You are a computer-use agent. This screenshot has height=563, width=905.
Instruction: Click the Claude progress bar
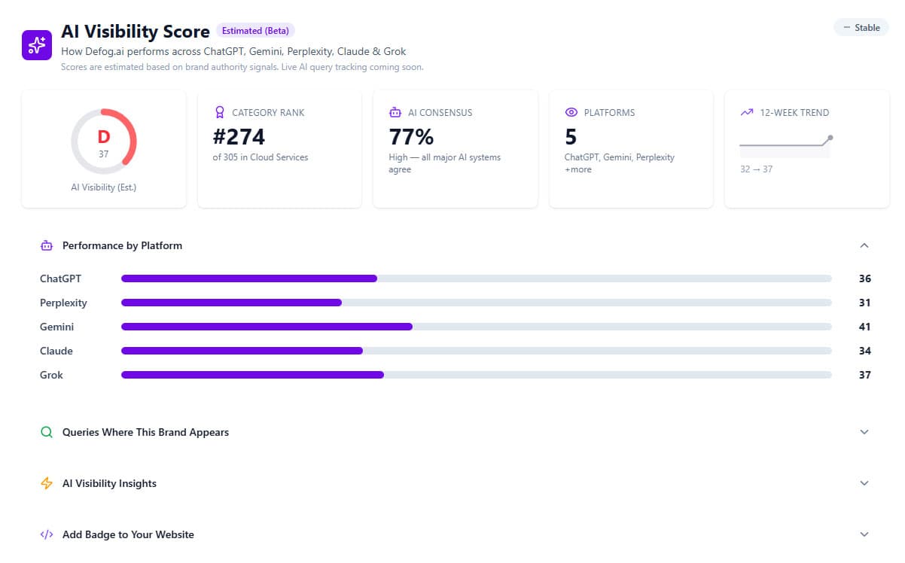coord(477,351)
